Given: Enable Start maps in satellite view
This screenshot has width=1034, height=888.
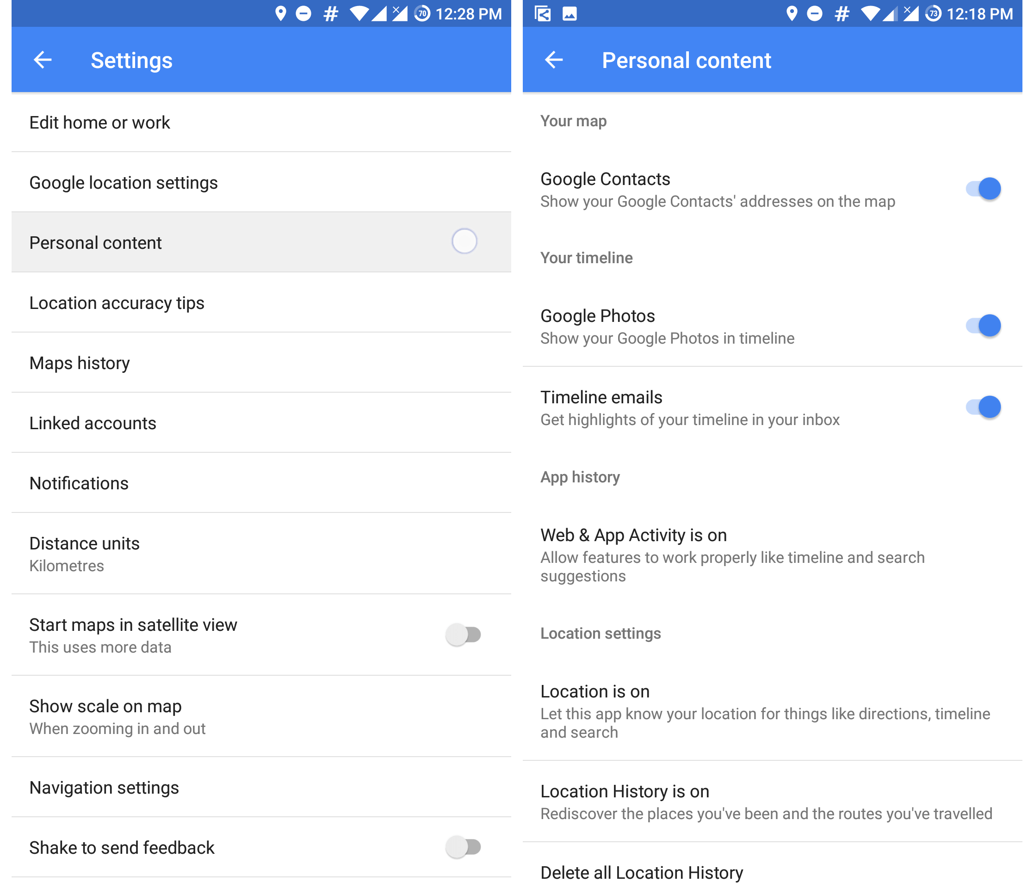Looking at the screenshot, I should pos(464,635).
